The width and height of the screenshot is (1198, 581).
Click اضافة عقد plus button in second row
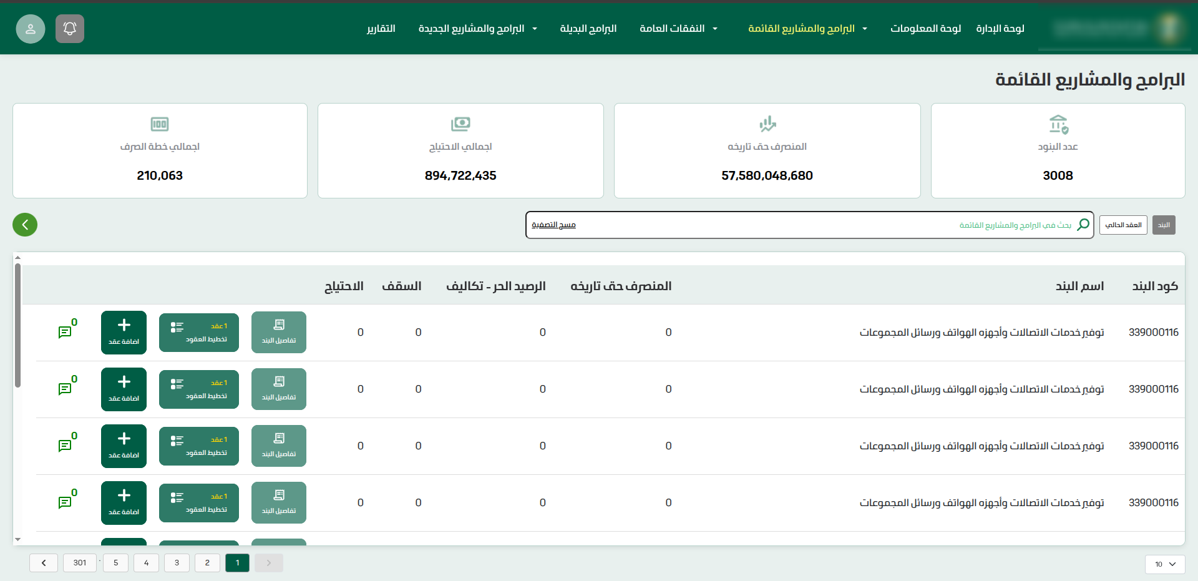[124, 389]
